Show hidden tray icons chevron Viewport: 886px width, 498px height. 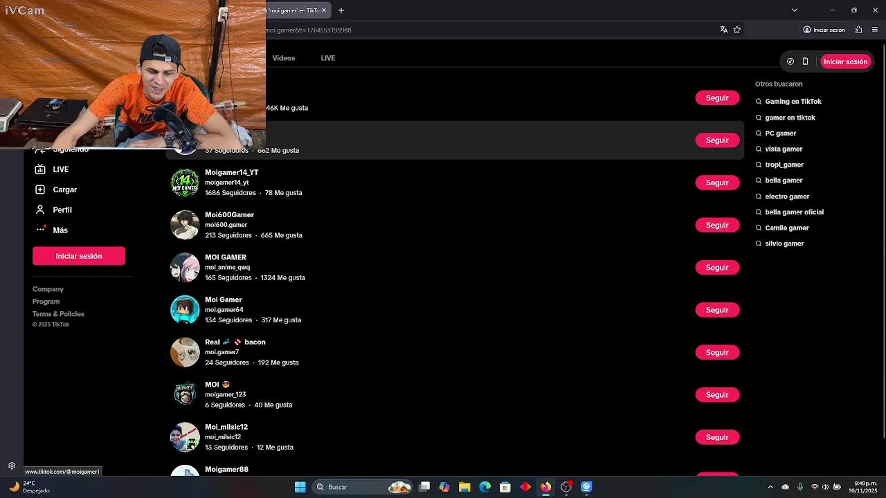tap(770, 487)
